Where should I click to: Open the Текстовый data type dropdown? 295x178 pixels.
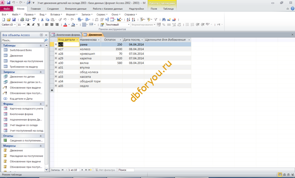(x=129, y=25)
